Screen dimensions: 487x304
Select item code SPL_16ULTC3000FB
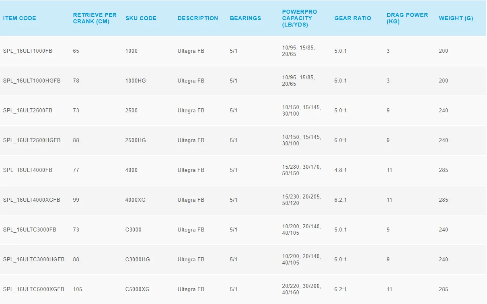click(x=30, y=230)
